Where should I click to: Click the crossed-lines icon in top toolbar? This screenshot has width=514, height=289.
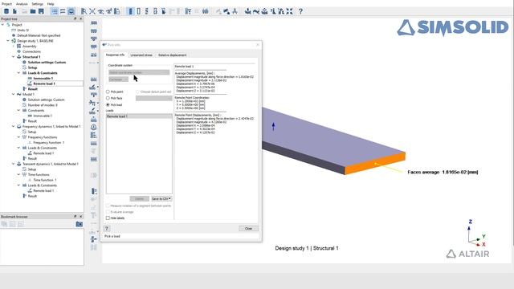(92, 11)
